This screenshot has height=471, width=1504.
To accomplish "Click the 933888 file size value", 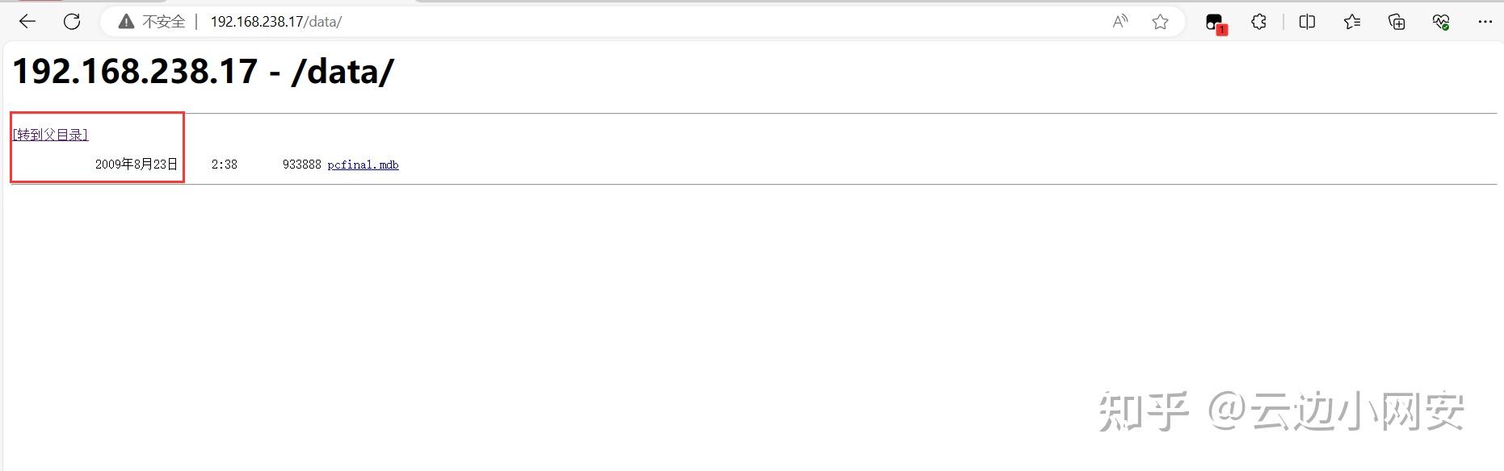I will pyautogui.click(x=301, y=165).
